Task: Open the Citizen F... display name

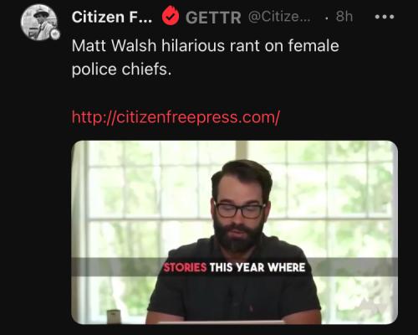Action: [x=112, y=17]
